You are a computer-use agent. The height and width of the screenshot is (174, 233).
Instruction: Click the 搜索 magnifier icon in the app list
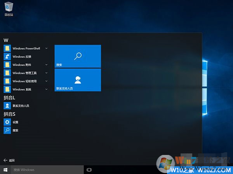(7, 130)
